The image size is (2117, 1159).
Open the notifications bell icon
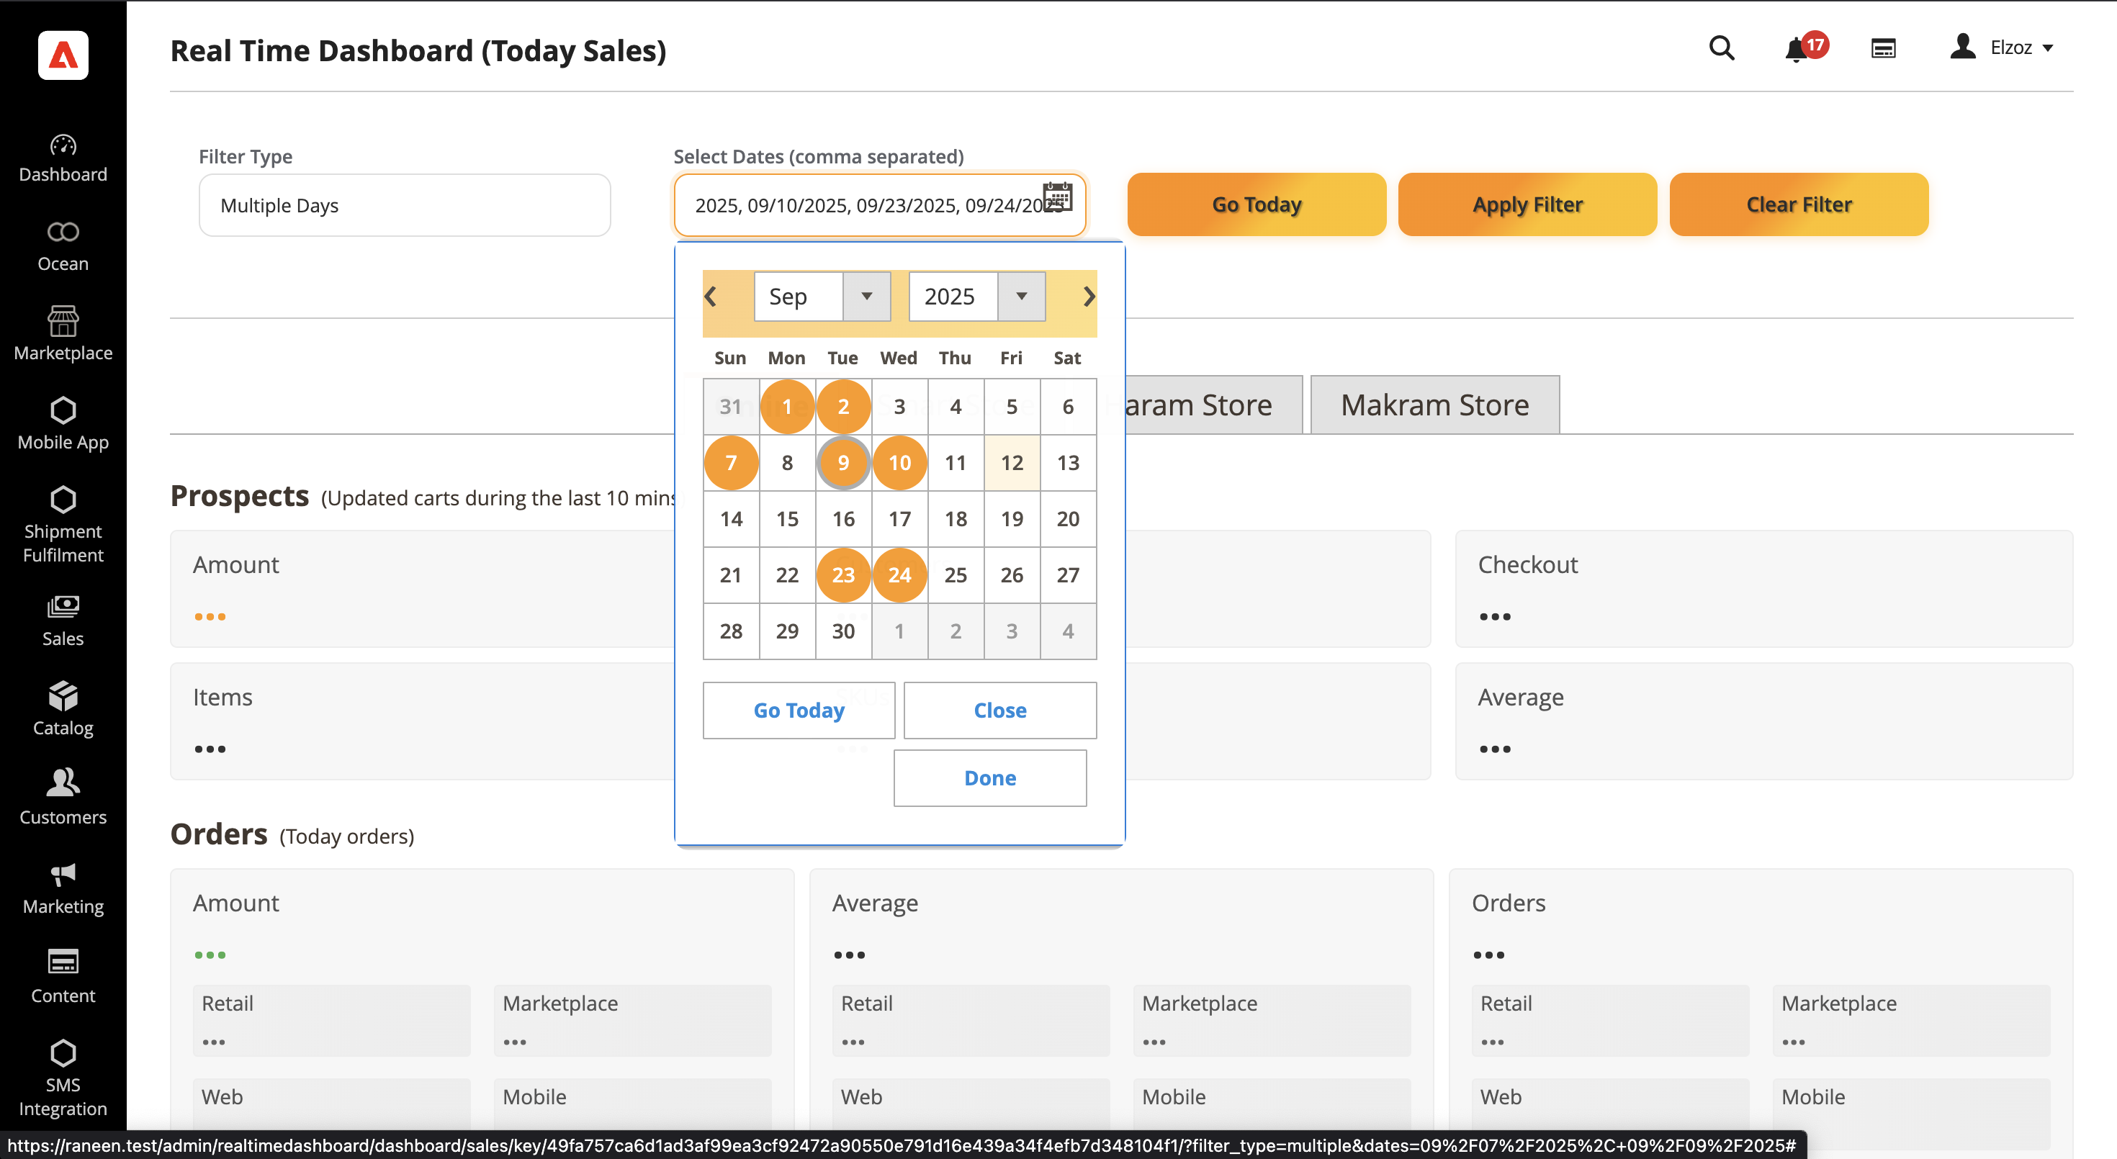1797,49
